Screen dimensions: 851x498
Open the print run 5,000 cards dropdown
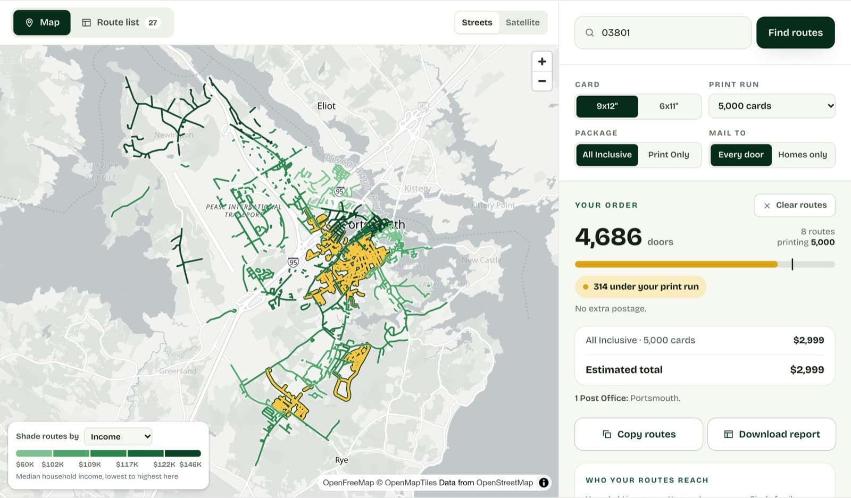772,106
